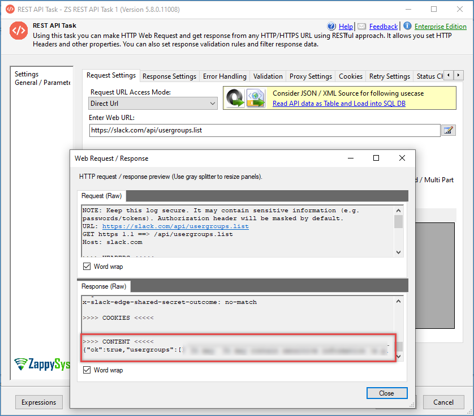Image resolution: width=474 pixels, height=416 pixels.
Task: Toggle Word wrap under Response (Raw) panel
Action: point(87,370)
